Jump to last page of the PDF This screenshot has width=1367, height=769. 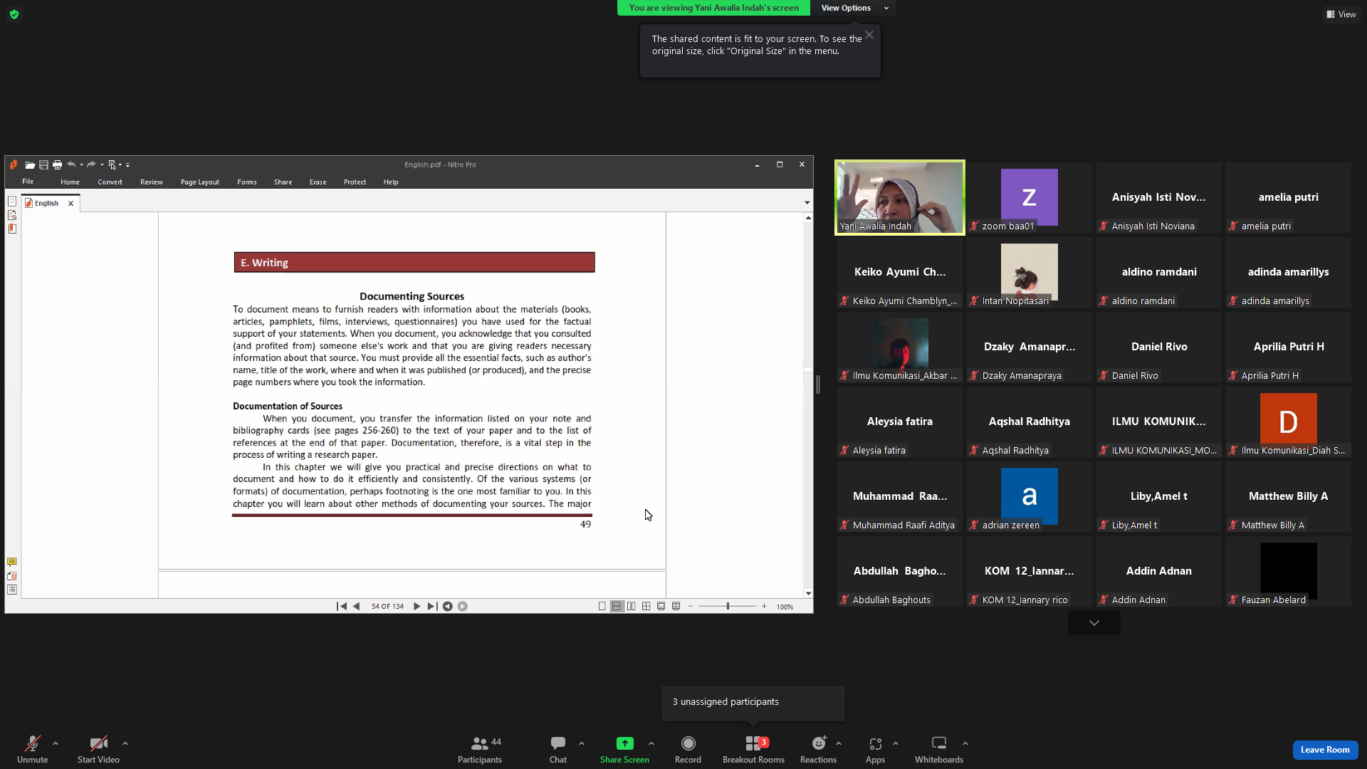click(432, 607)
